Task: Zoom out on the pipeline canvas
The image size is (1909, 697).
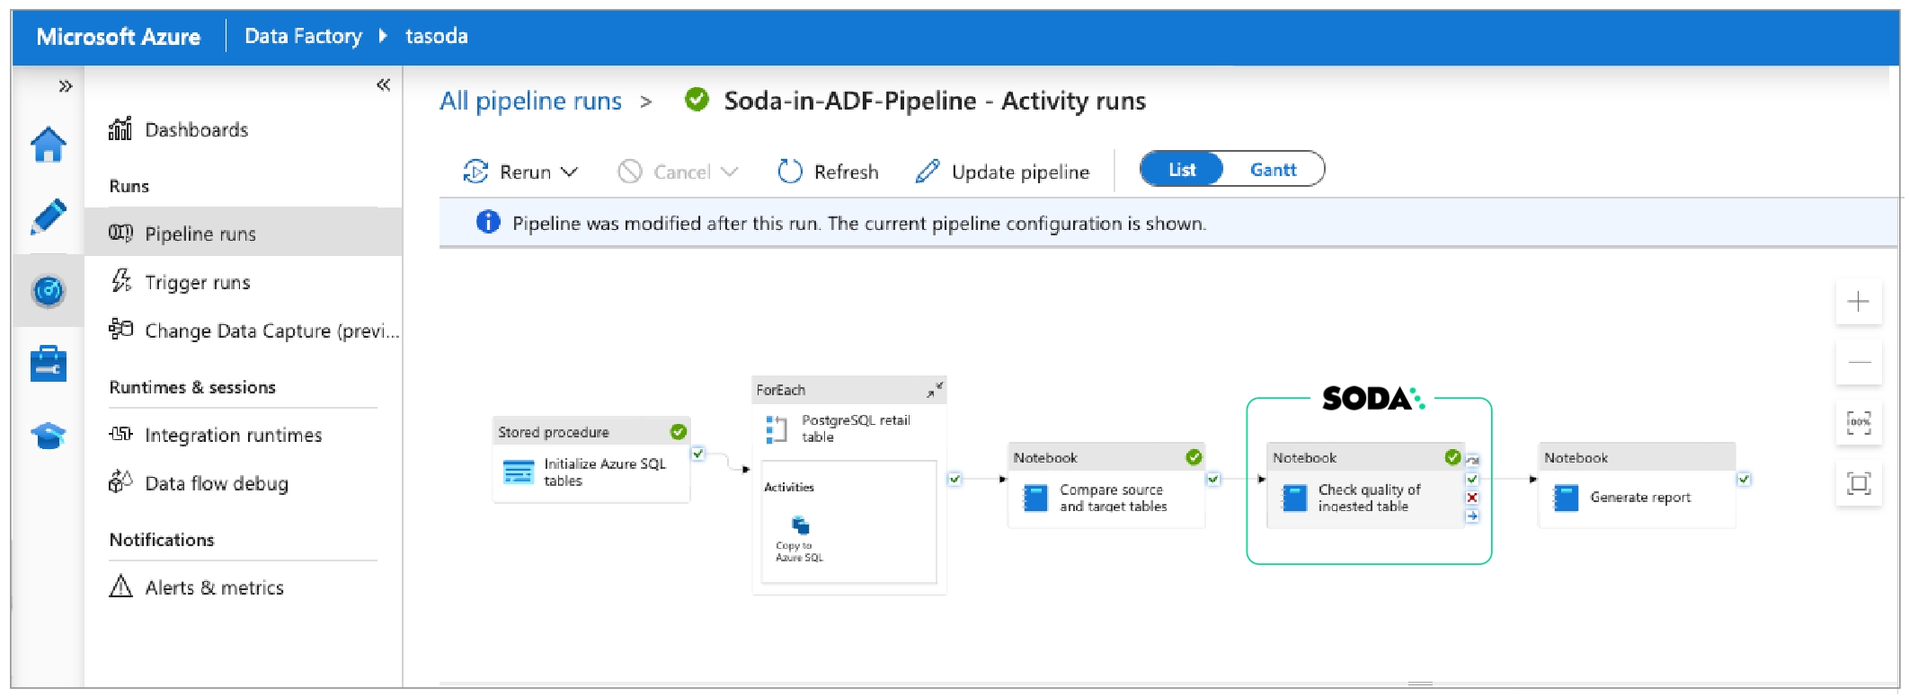Action: pos(1858,363)
